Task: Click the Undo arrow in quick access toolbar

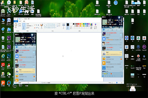Action: 19,19
